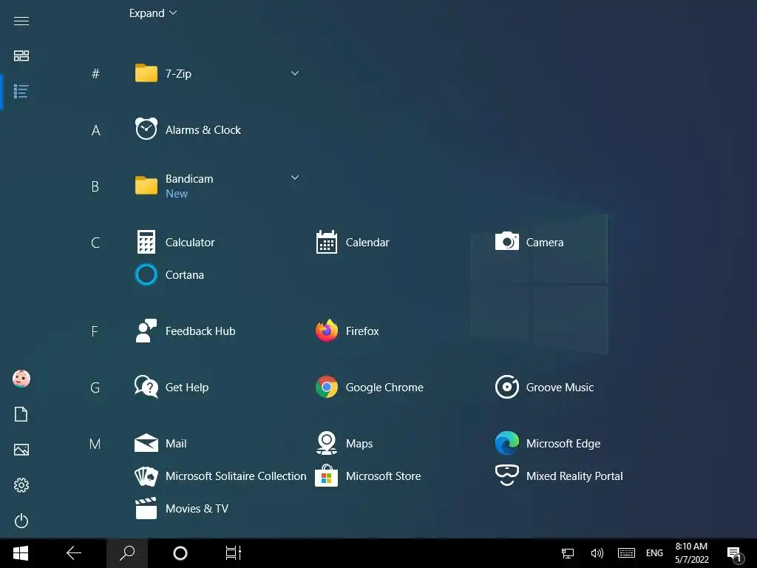Launch the Calculator app icon
This screenshot has width=757, height=568.
click(x=146, y=242)
